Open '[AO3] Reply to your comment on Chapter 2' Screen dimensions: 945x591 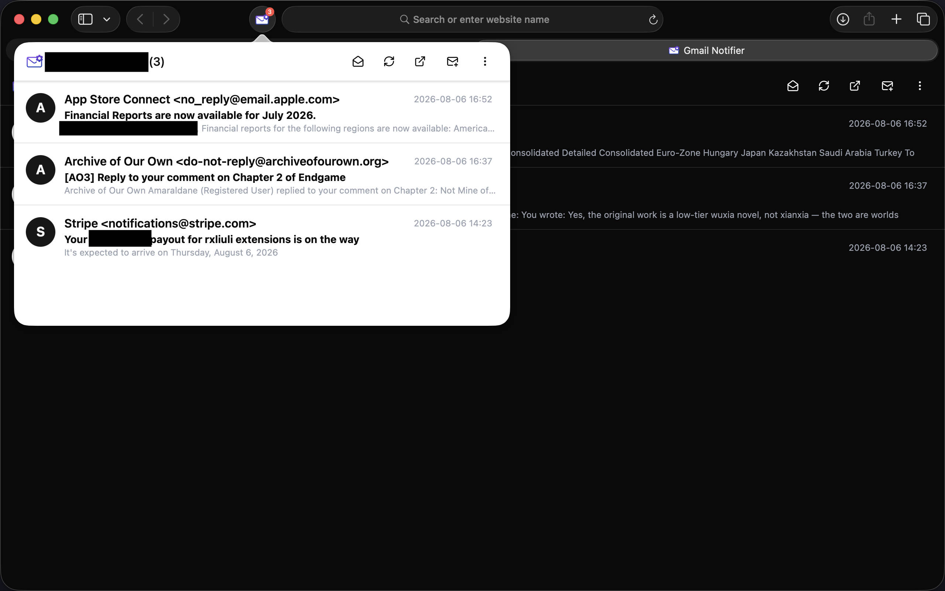[x=205, y=177]
